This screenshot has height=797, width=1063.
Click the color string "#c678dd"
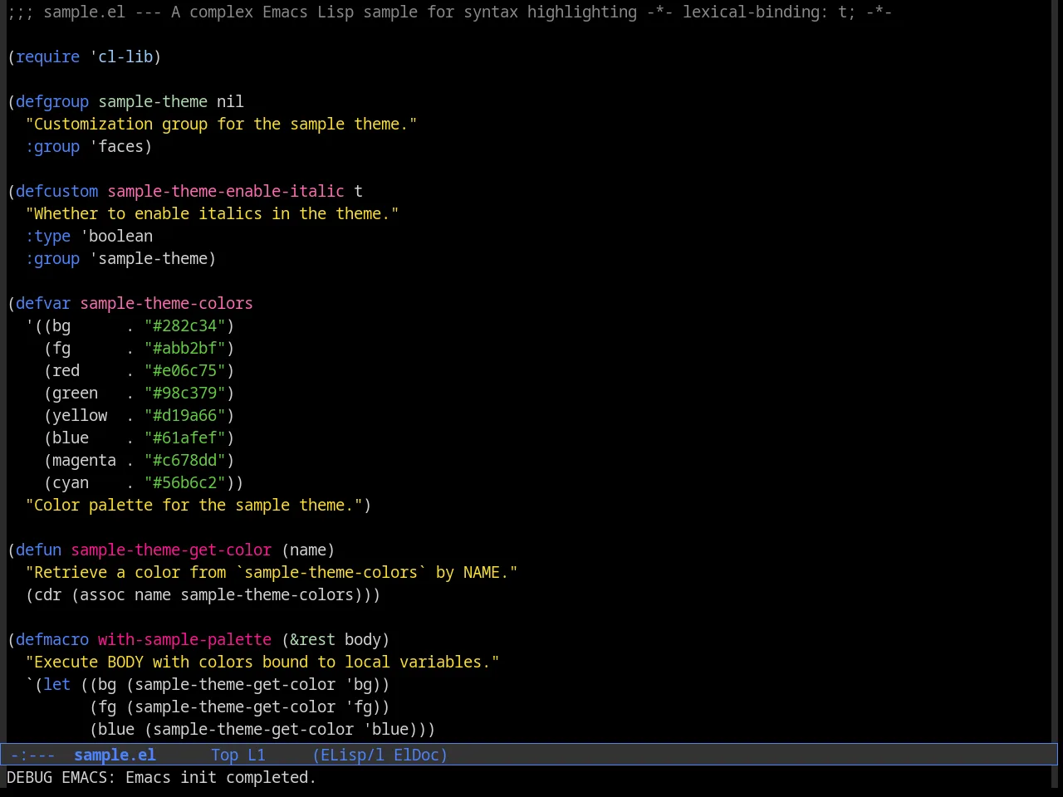click(x=185, y=460)
